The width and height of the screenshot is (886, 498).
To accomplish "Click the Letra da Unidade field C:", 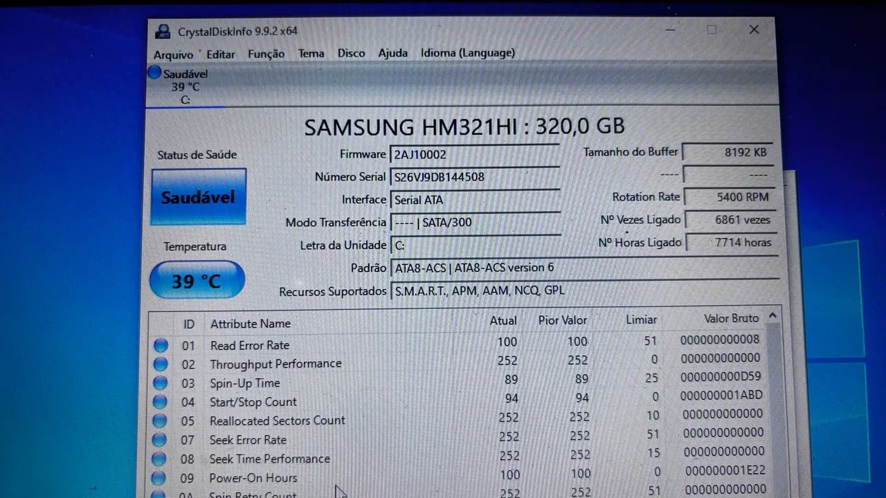I will (x=475, y=246).
